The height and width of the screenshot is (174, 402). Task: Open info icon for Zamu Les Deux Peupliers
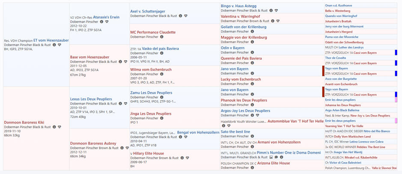tap(161, 97)
